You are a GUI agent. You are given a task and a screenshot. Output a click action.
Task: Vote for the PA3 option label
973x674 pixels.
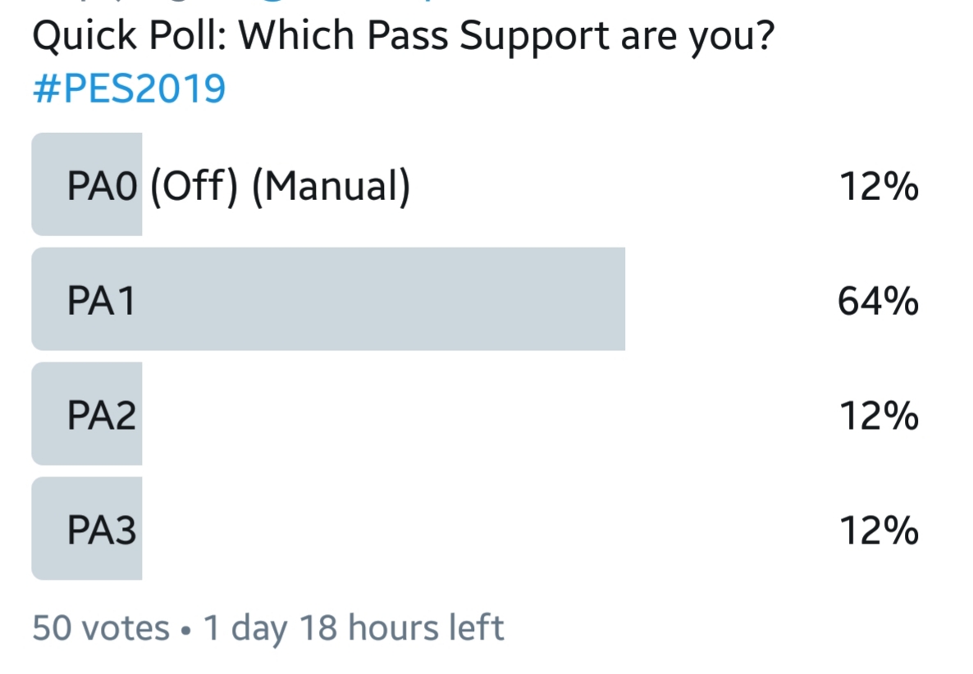tap(102, 532)
